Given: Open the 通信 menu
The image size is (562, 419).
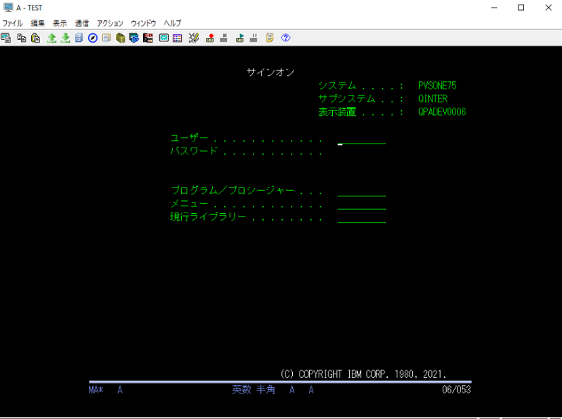Looking at the screenshot, I should coord(82,23).
